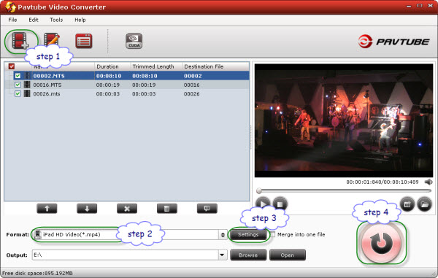438x278 pixels.
Task: Uncheck the 00016.MTS file checkbox
Action: click(x=18, y=85)
